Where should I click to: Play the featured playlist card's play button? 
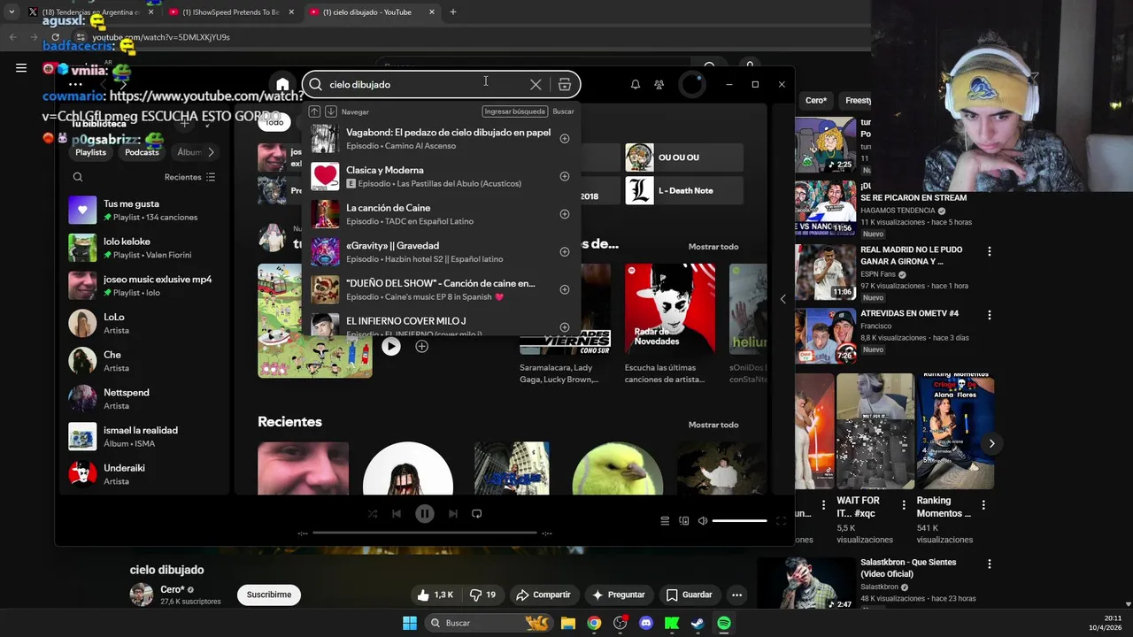pyautogui.click(x=390, y=347)
